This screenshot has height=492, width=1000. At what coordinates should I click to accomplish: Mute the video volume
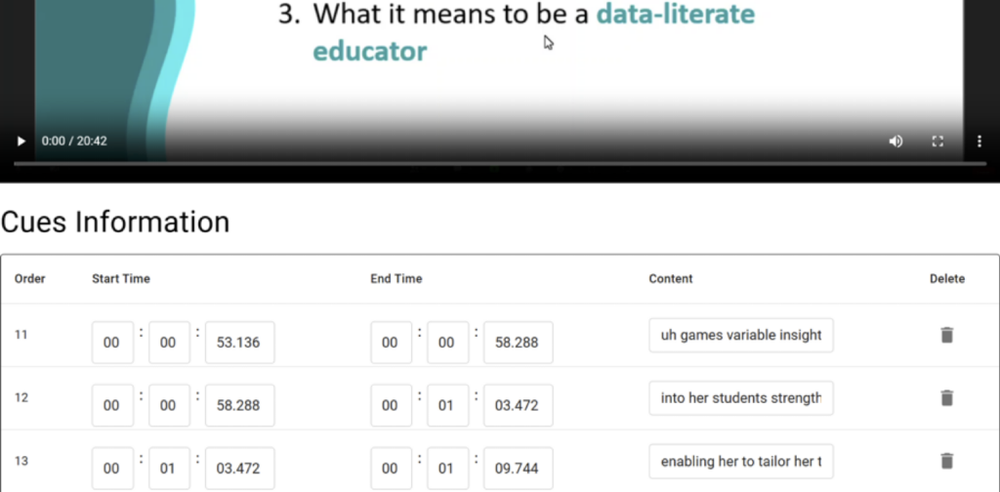pos(896,142)
